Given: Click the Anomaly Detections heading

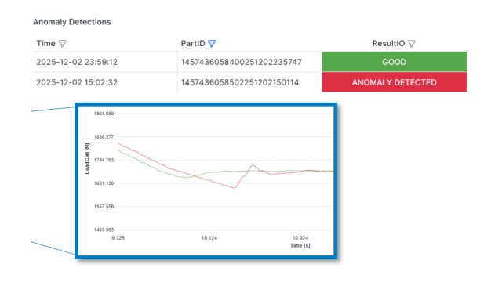Looking at the screenshot, I should 71,22.
